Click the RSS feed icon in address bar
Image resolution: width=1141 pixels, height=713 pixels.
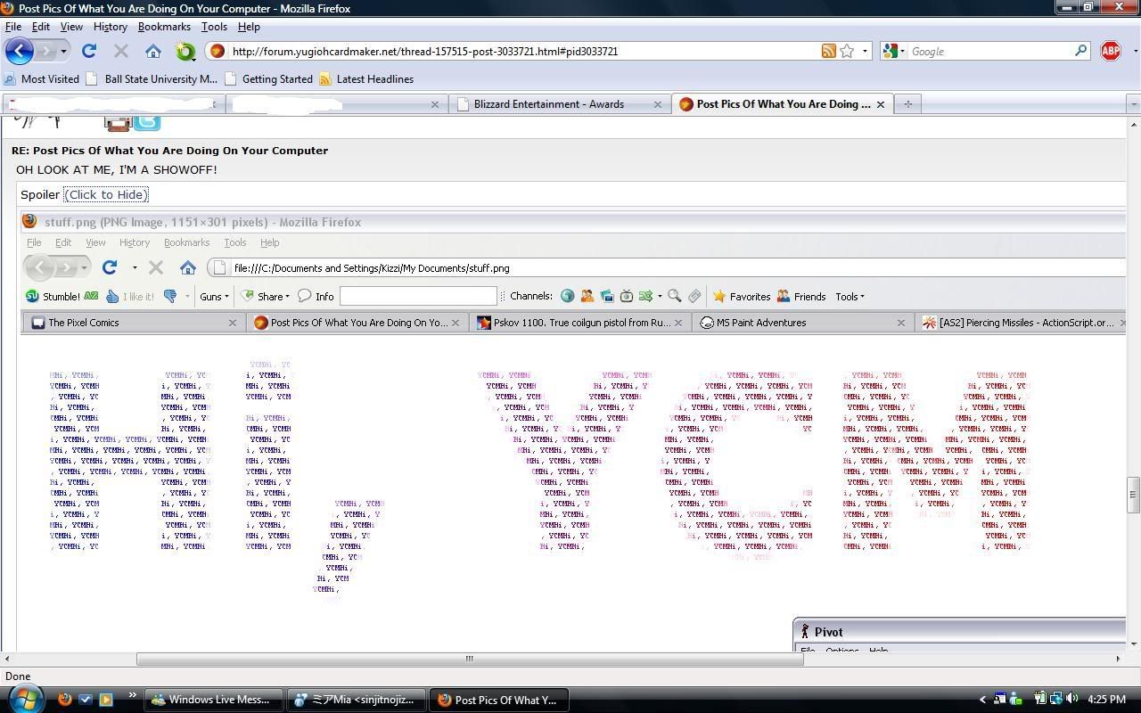(829, 51)
